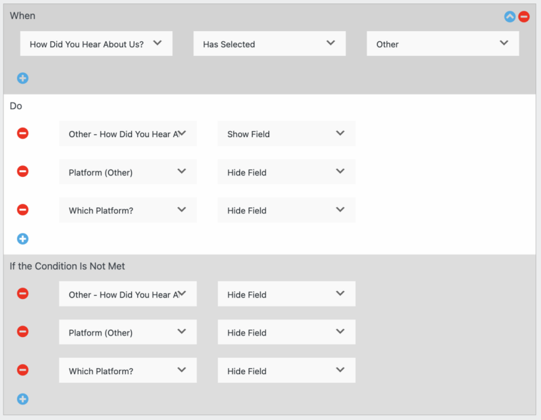The width and height of the screenshot is (541, 420).
Task: Delete the entire condition using top red minus
Action: pos(524,16)
